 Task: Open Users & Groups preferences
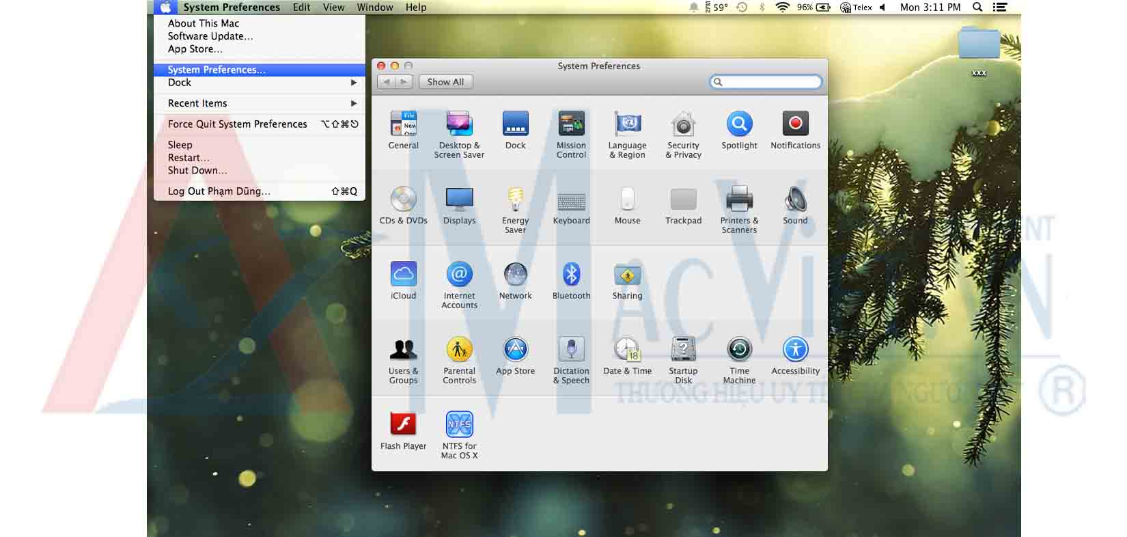pos(403,360)
